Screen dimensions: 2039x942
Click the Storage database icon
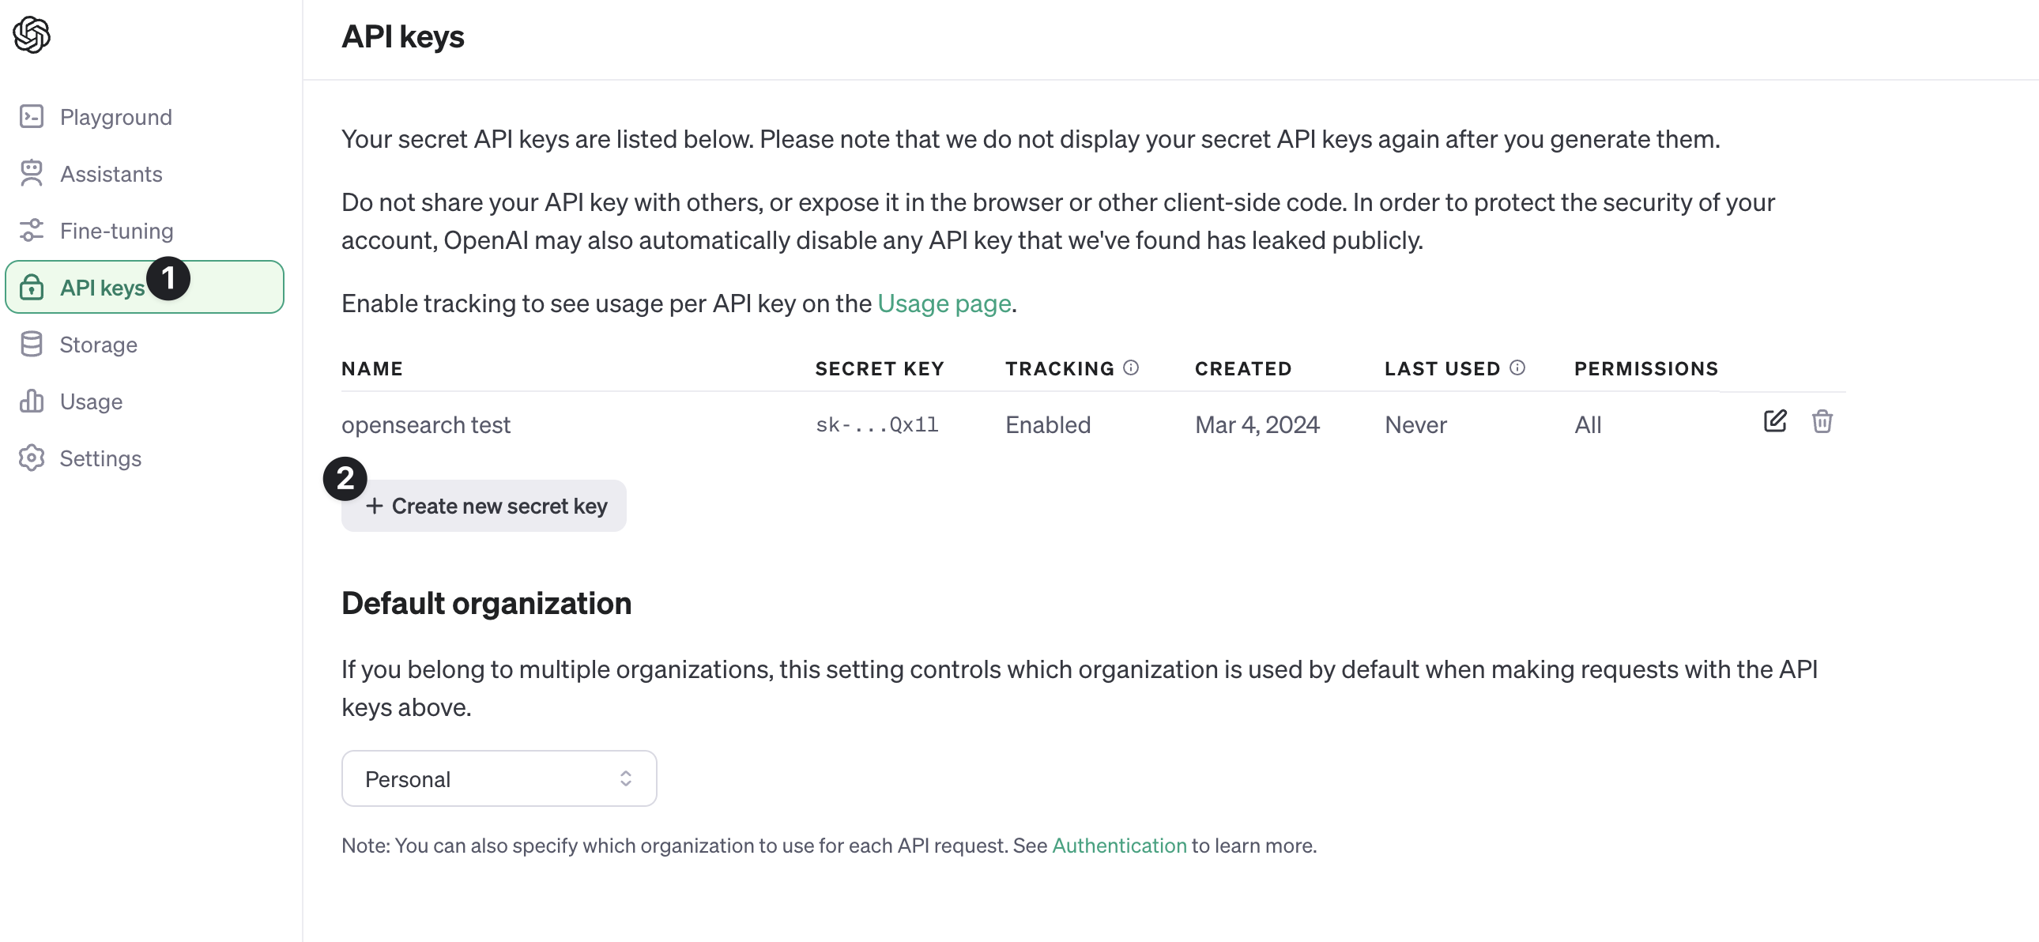tap(32, 345)
